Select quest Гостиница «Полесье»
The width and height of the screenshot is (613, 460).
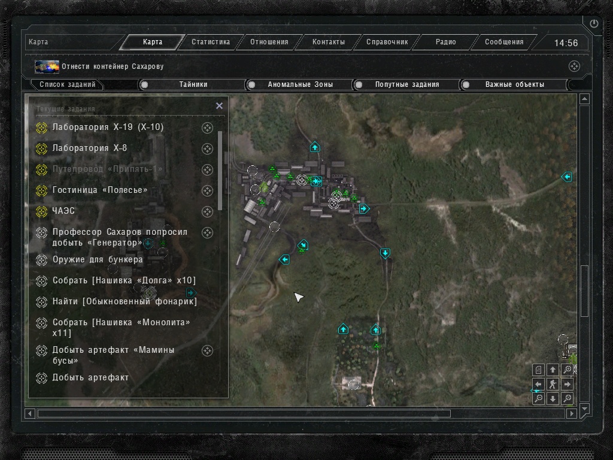click(100, 190)
